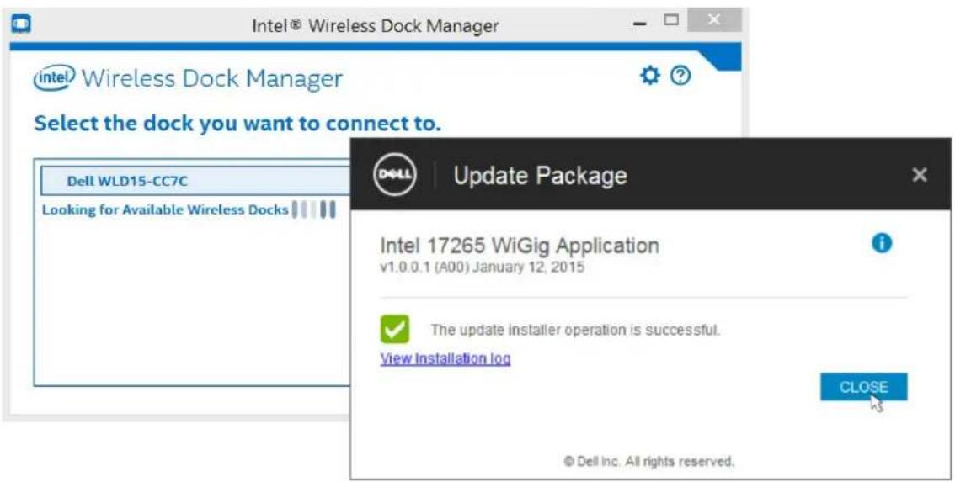Click the Intel logo in Wireless Dock Manager

(x=55, y=78)
